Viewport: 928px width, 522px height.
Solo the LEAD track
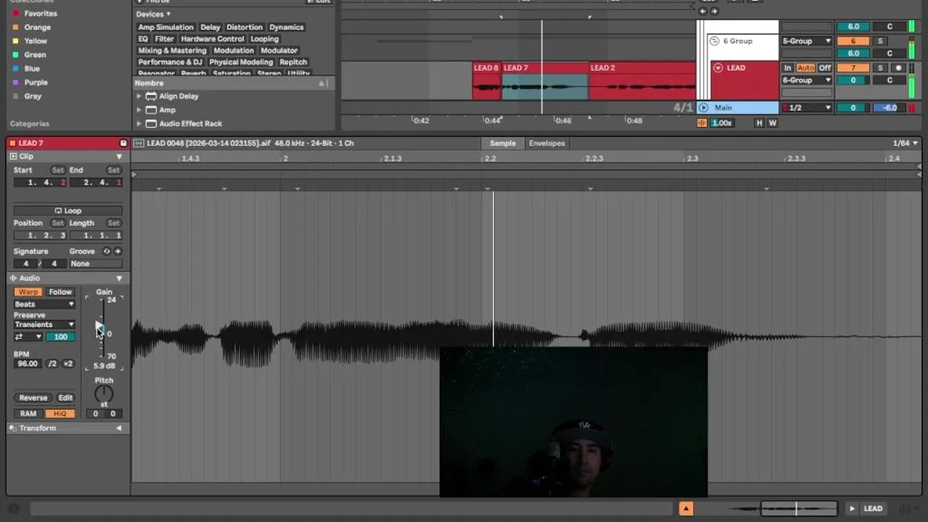click(880, 67)
